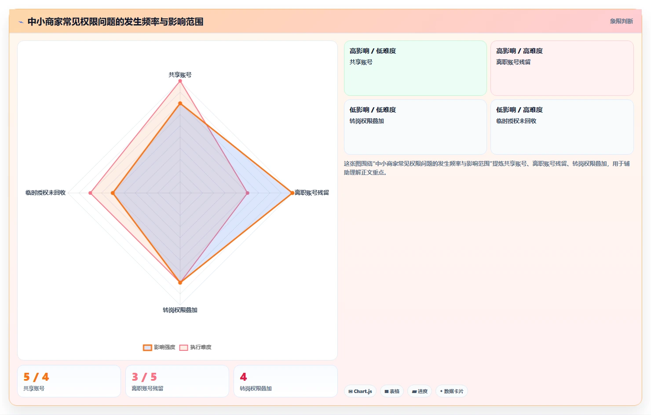Image resolution: width=651 pixels, height=415 pixels.
Task: Click the 离职账号残留 axis label on the radar
Action: 311,193
